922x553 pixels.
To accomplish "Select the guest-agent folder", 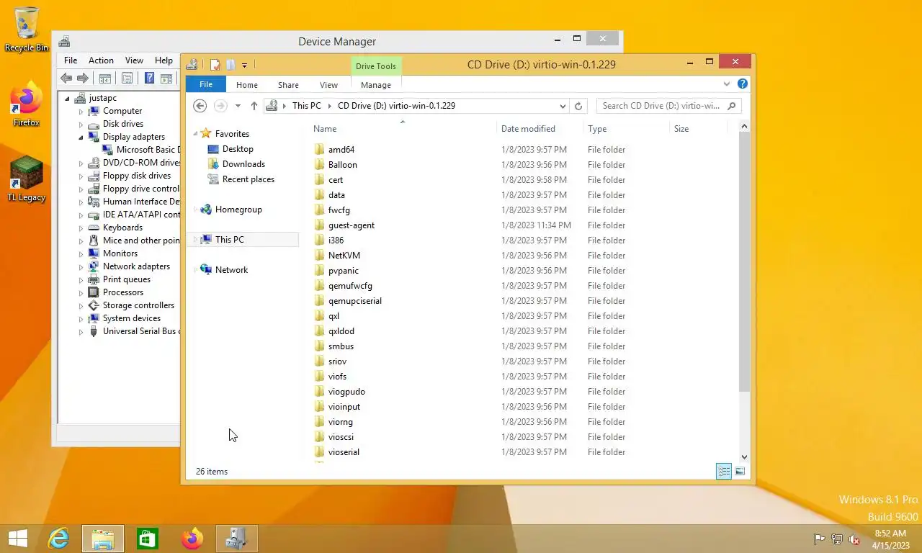I will coord(352,225).
